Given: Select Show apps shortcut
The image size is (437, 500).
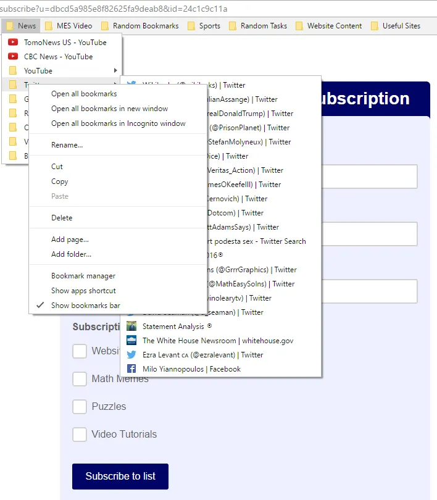Looking at the screenshot, I should (x=118, y=291).
